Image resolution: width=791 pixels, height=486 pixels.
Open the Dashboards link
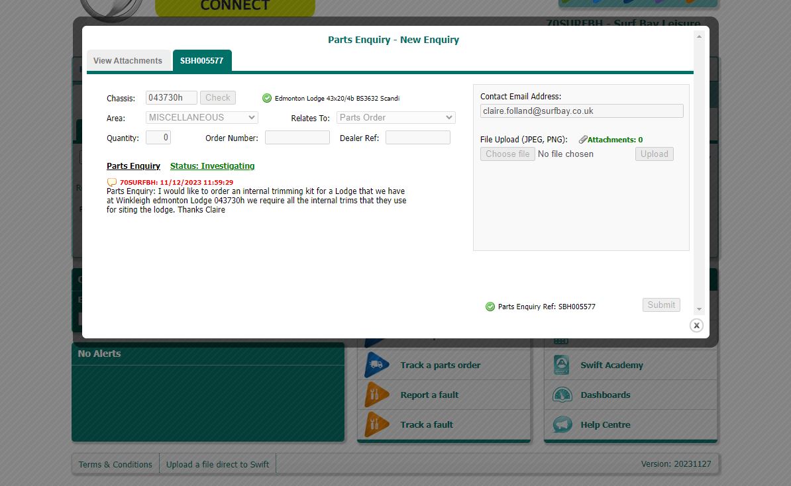tap(606, 395)
